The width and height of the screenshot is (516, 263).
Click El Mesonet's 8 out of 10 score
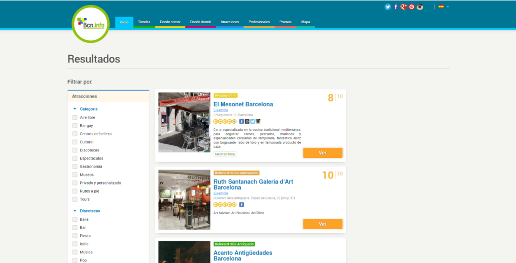(335, 98)
